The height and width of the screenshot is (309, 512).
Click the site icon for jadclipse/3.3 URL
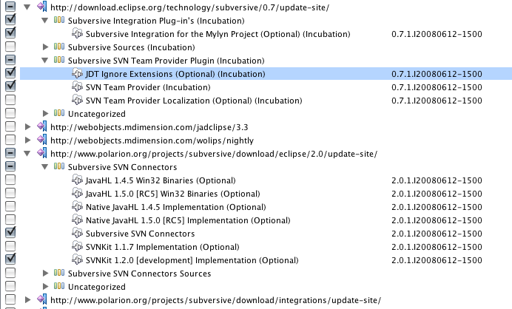coord(41,126)
